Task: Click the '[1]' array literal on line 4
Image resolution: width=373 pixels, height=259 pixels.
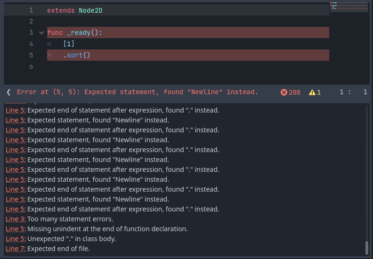Action: click(x=69, y=44)
